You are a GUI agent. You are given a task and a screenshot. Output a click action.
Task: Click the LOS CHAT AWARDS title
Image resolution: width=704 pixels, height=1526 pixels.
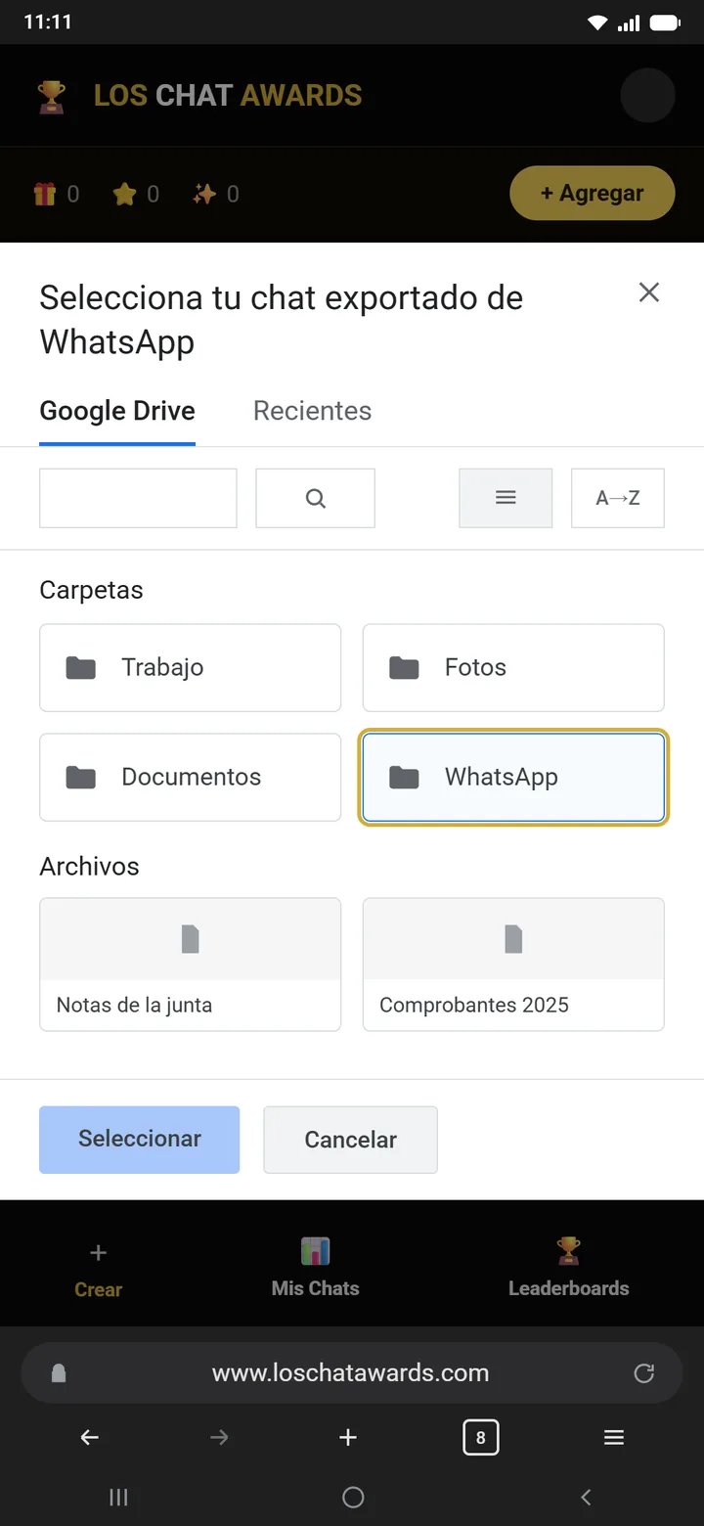click(228, 96)
